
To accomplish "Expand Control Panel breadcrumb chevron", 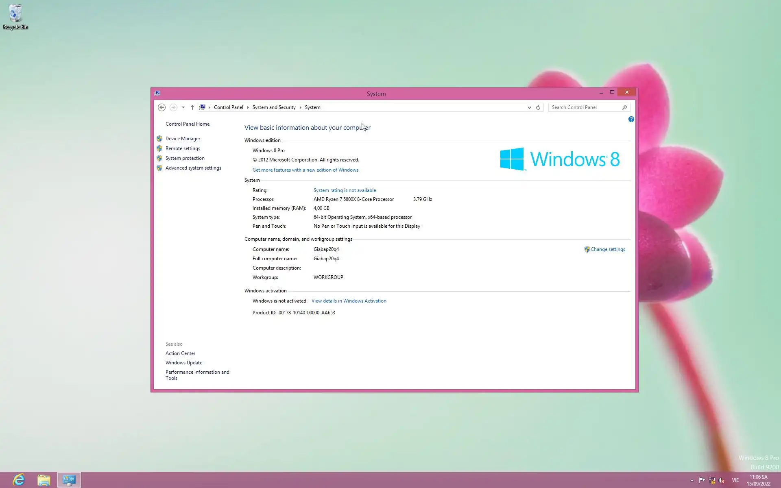I will (x=248, y=107).
